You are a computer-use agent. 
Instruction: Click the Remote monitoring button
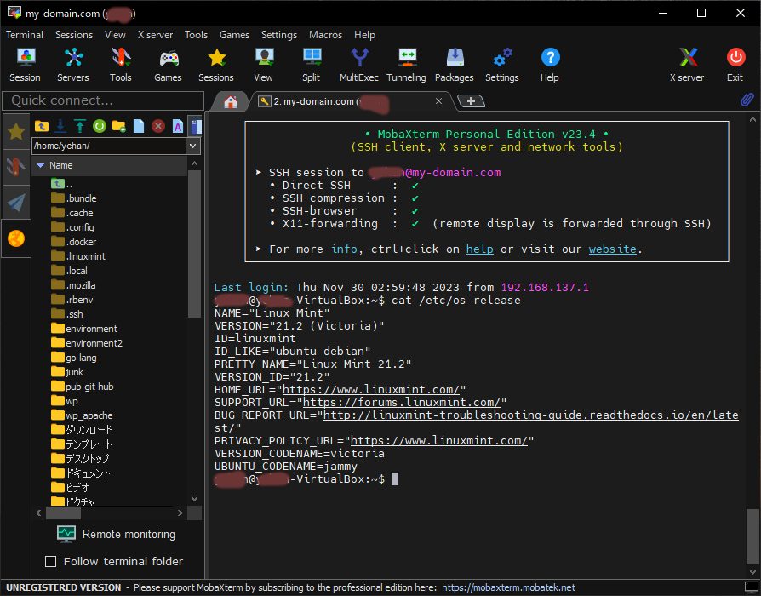[x=116, y=534]
